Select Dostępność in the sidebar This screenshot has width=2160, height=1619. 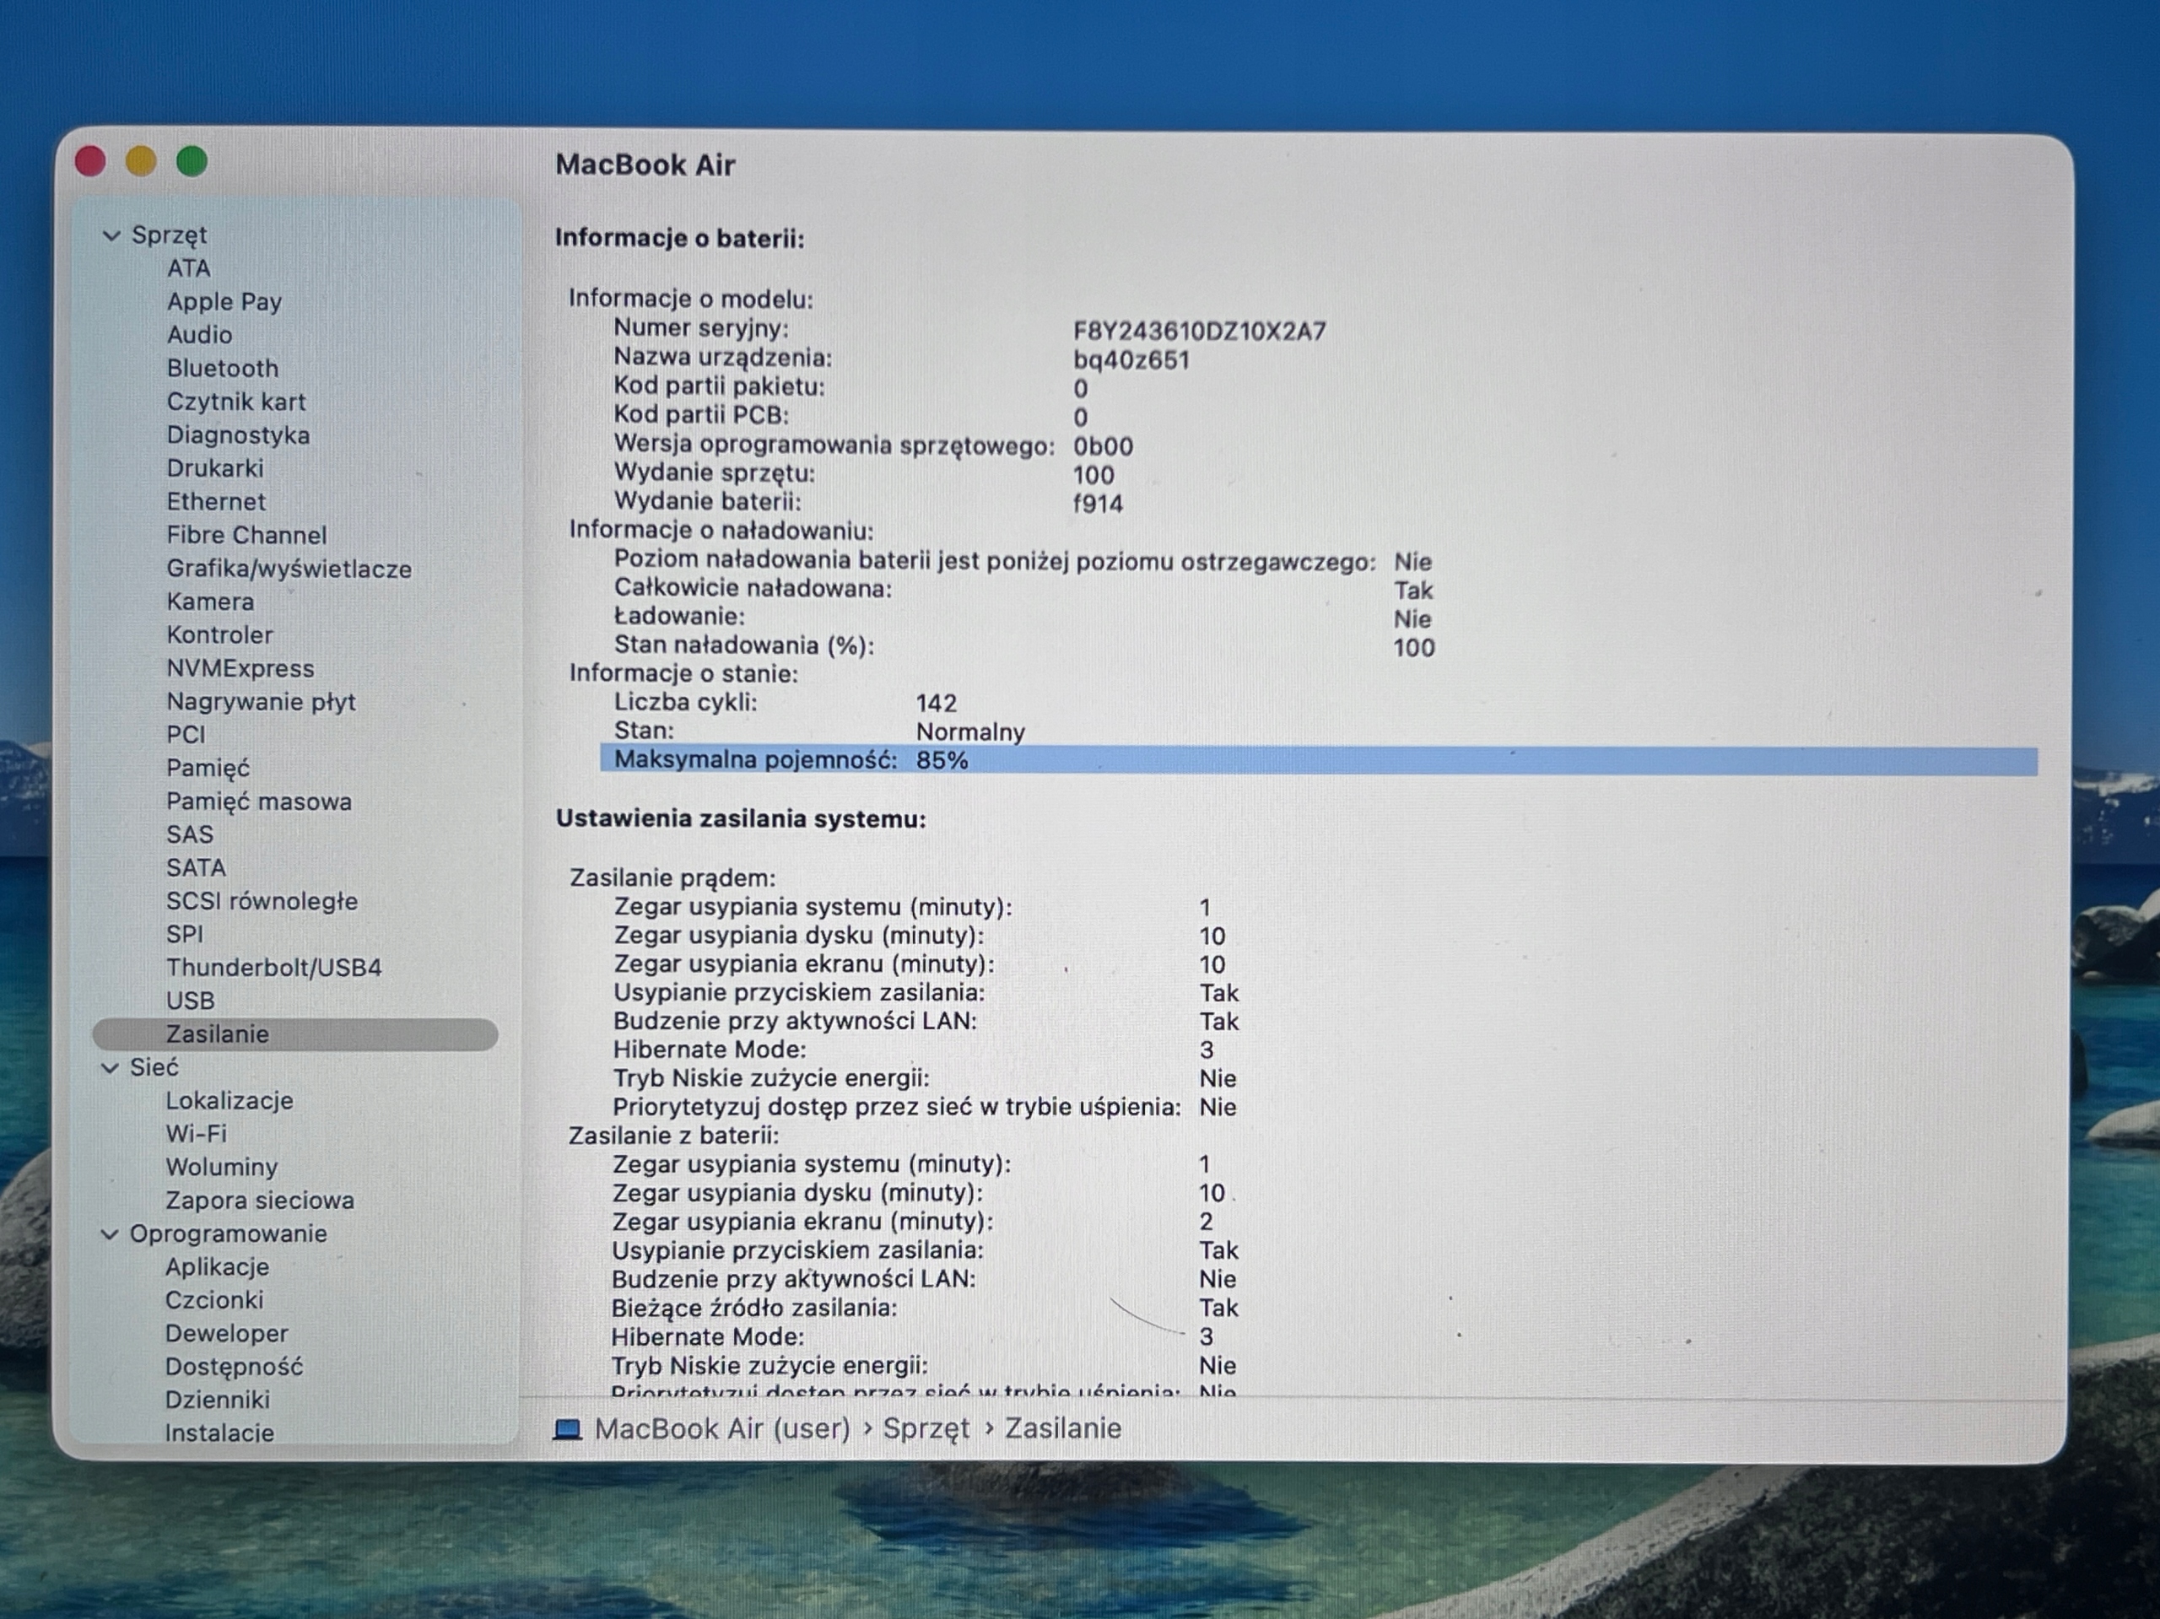pyautogui.click(x=235, y=1367)
